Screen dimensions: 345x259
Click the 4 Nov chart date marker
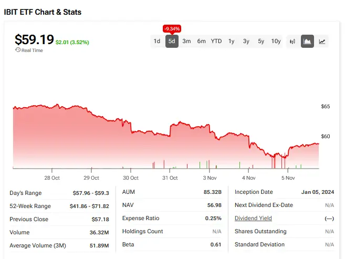click(x=248, y=177)
